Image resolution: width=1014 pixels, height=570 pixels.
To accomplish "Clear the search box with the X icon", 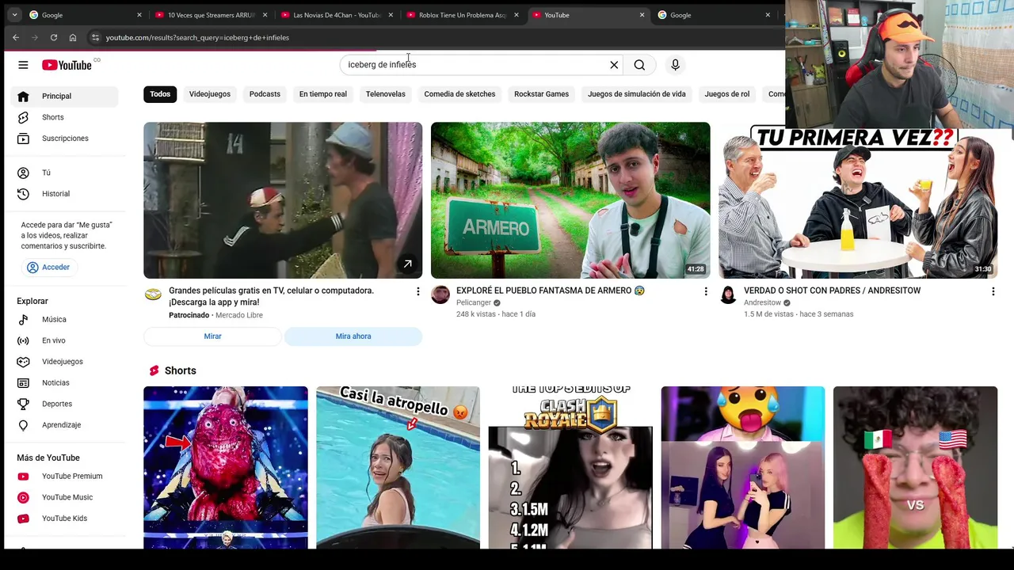I will pos(613,65).
